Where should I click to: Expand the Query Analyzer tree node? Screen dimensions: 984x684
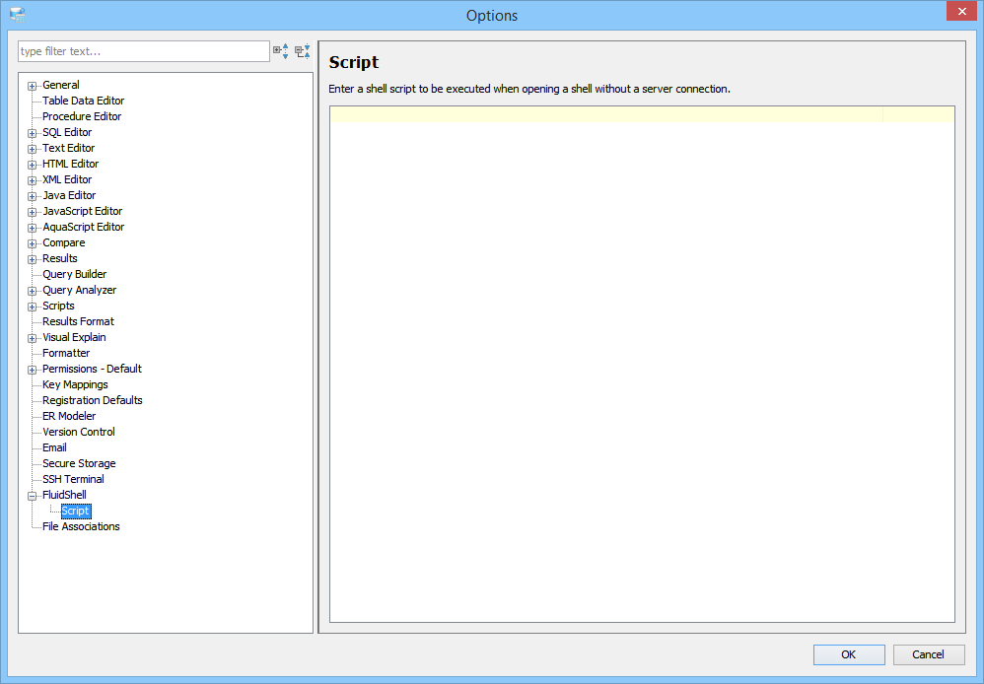pos(32,291)
